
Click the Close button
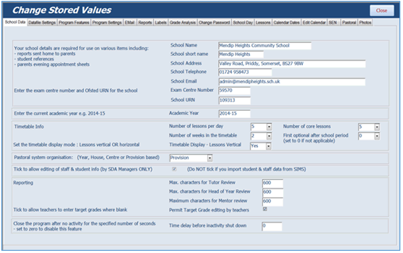click(x=382, y=11)
